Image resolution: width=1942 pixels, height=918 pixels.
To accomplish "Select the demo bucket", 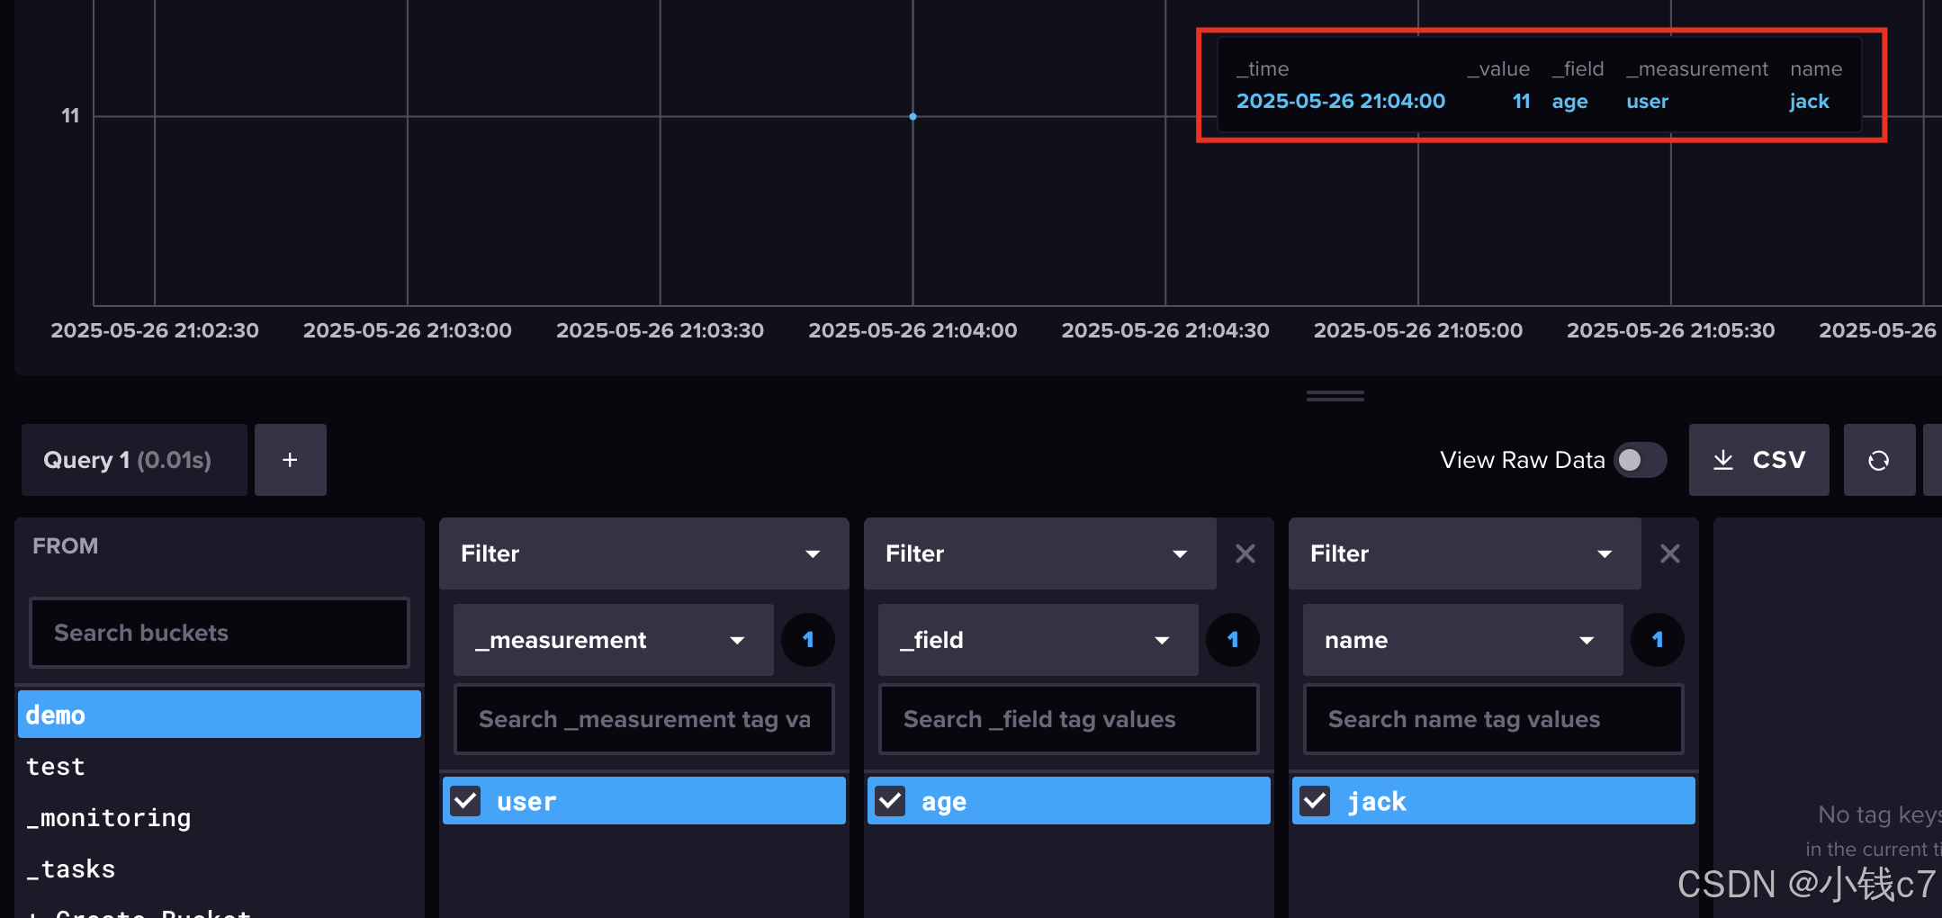I will tap(219, 715).
